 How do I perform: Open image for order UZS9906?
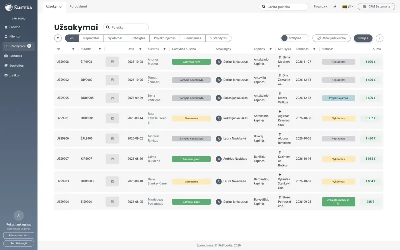coord(112,139)
